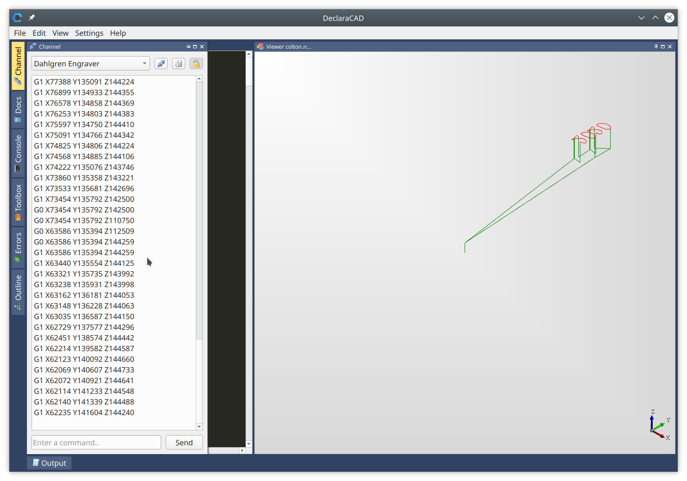The height and width of the screenshot is (481, 687).
Task: Click the connect plug icon button
Action: click(x=161, y=64)
